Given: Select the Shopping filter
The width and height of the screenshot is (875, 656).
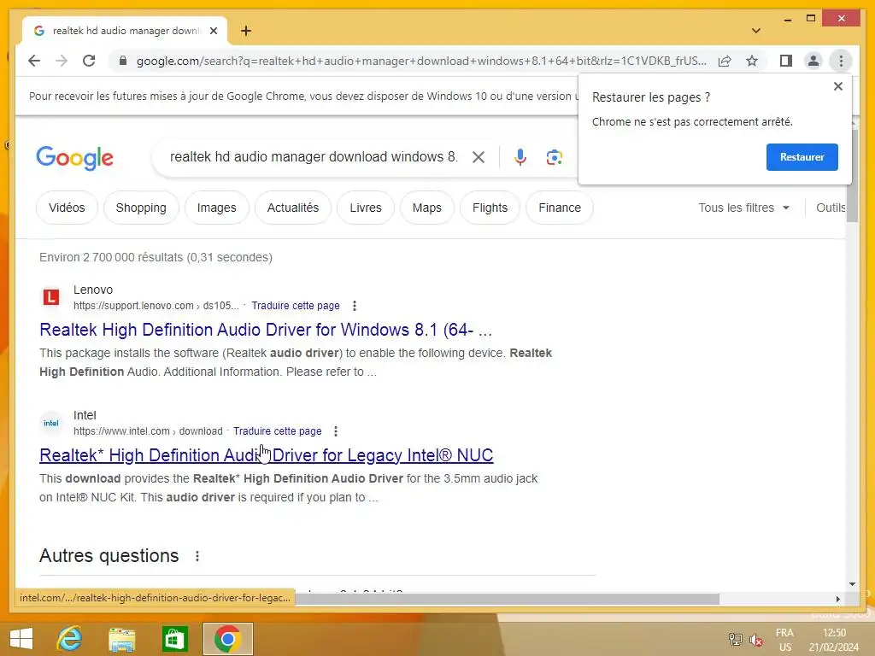Looking at the screenshot, I should pos(141,208).
